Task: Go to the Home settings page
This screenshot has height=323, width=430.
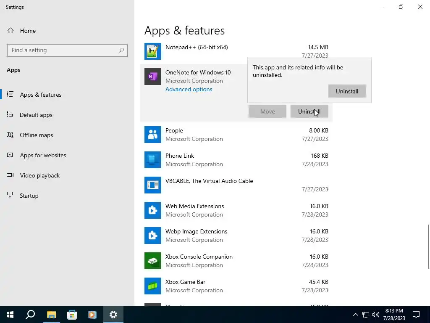Action: pos(67,31)
